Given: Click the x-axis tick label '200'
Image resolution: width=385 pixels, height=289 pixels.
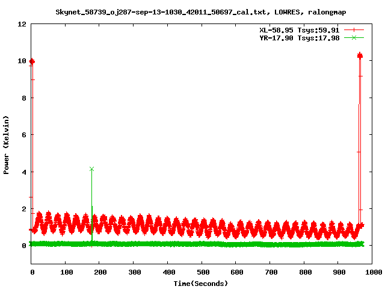Looking at the screenshot, I should coord(100,272).
